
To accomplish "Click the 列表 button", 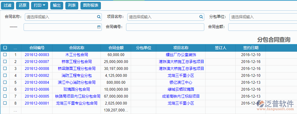I will tap(72, 5).
